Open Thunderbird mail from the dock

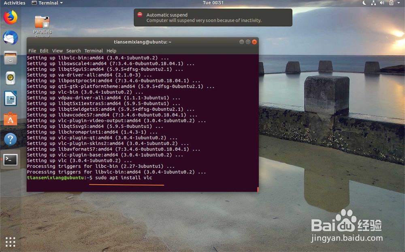pyautogui.click(x=11, y=38)
